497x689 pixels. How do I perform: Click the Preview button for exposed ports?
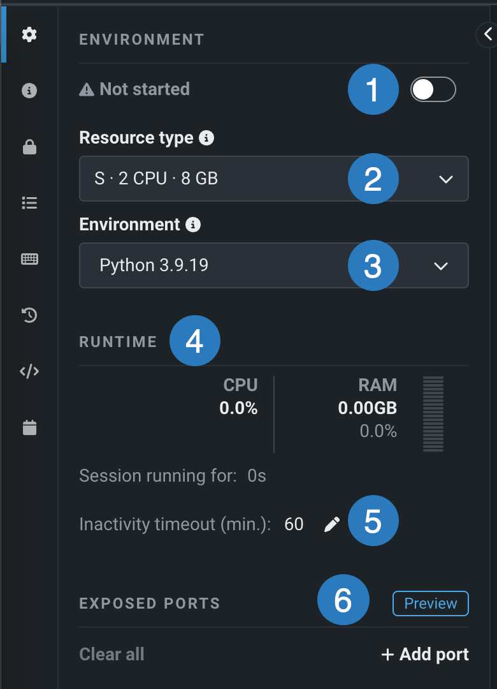[x=430, y=604]
